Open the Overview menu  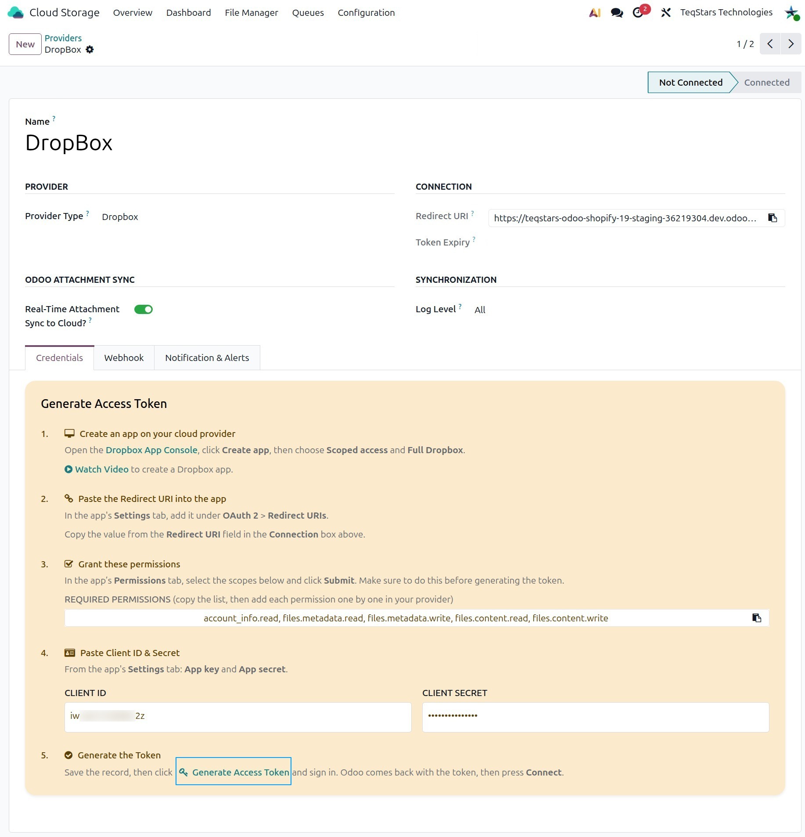tap(133, 13)
